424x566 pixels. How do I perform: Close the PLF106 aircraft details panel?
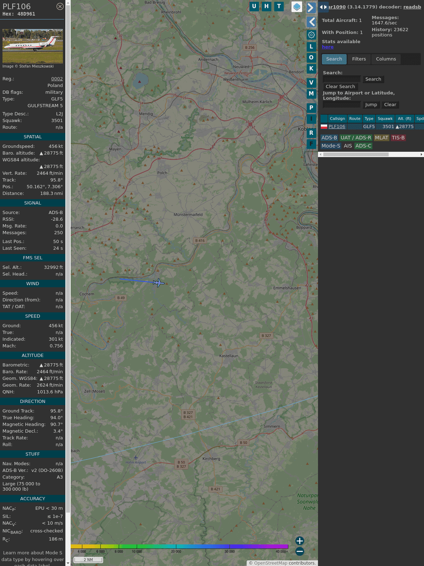[60, 6]
